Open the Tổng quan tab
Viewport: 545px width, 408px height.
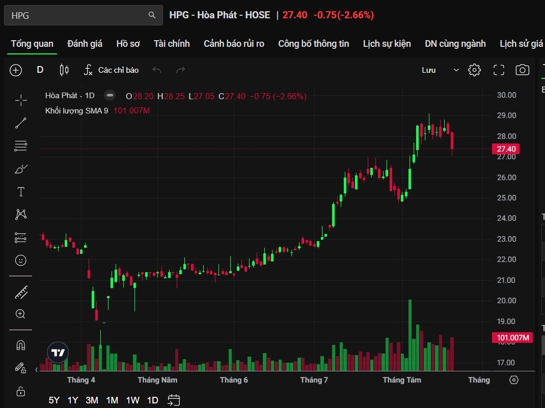click(32, 44)
